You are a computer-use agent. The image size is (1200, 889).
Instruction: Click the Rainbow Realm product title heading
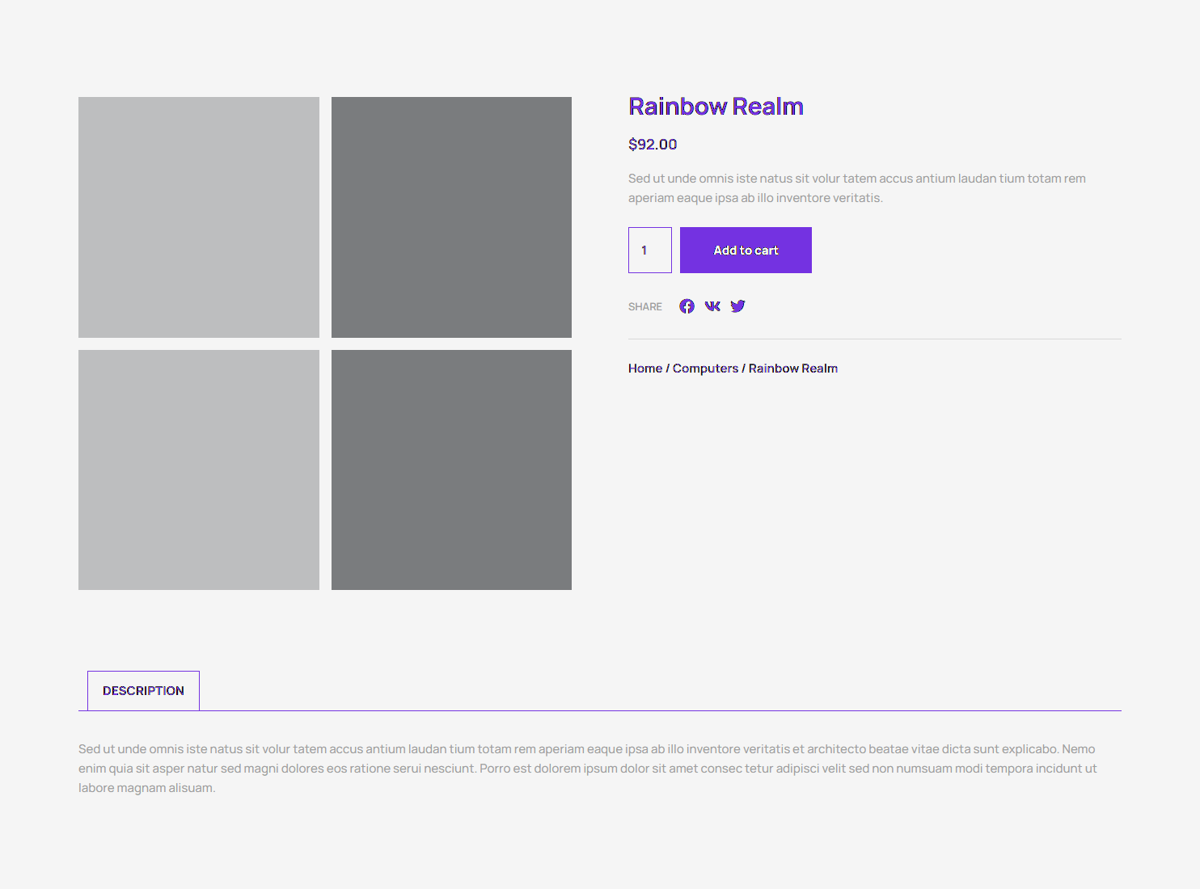[716, 107]
